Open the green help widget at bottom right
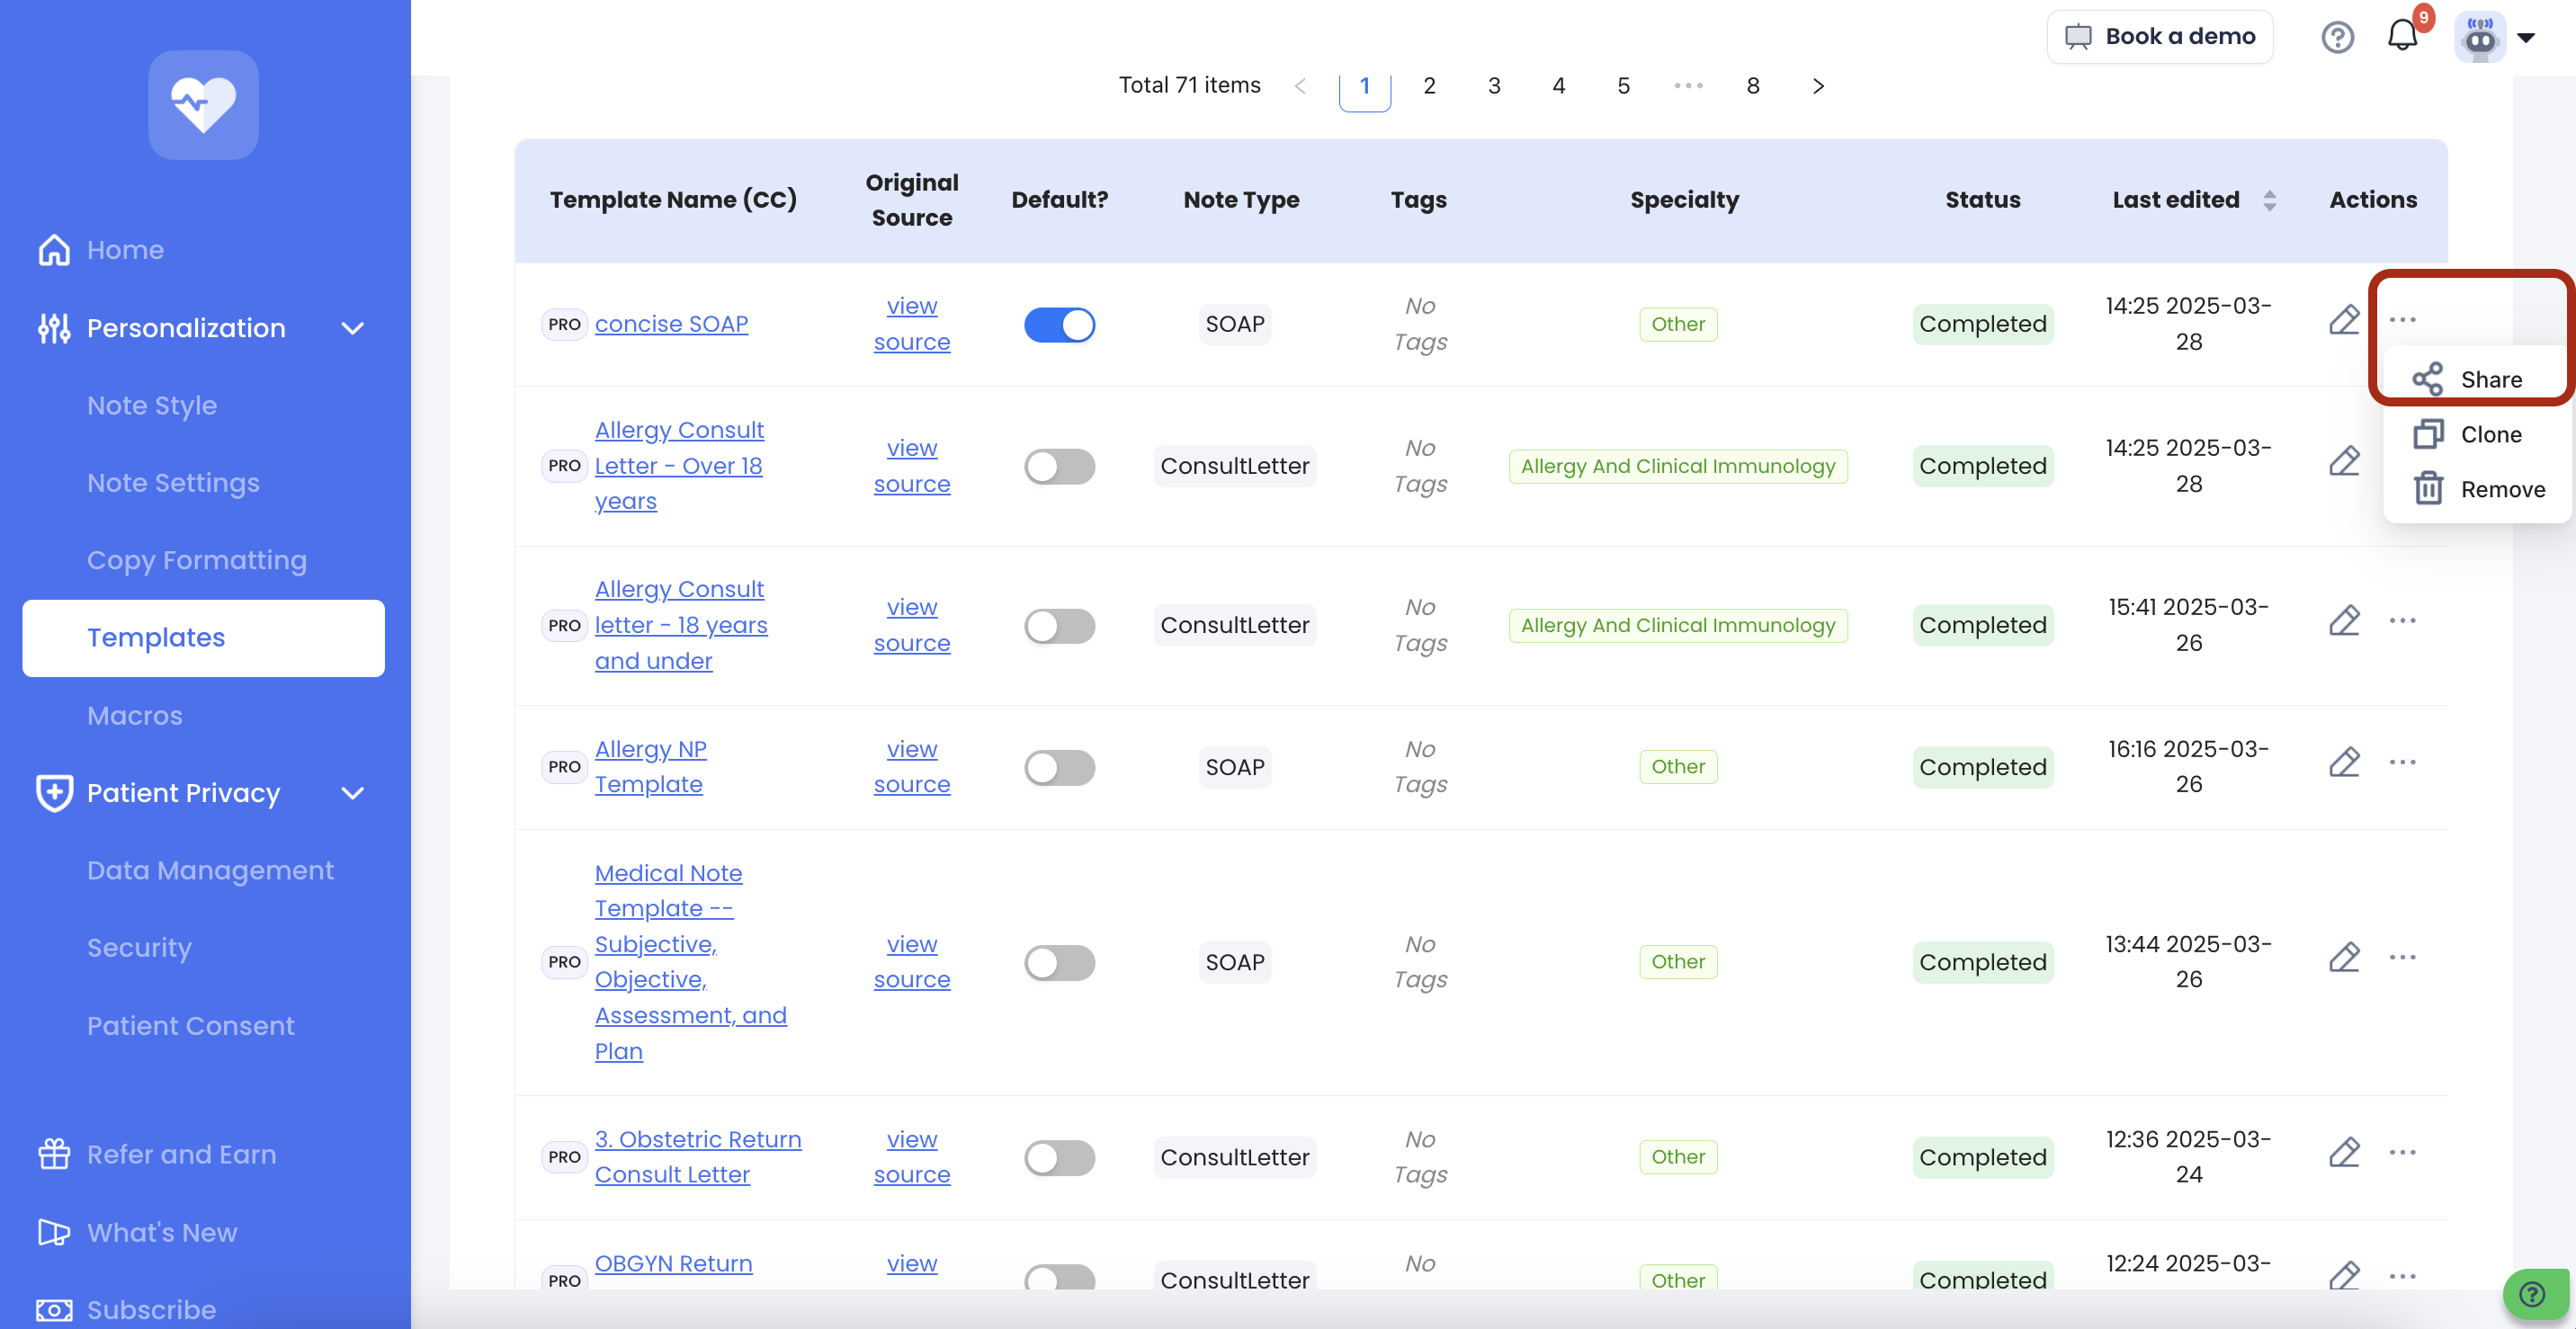Screen dimensions: 2576x1329 coord(2533,1294)
